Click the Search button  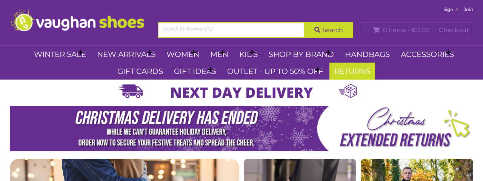point(329,30)
